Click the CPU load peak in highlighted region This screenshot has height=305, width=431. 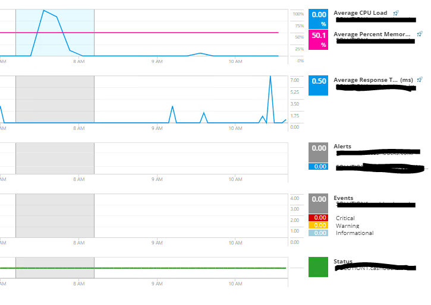click(x=44, y=11)
